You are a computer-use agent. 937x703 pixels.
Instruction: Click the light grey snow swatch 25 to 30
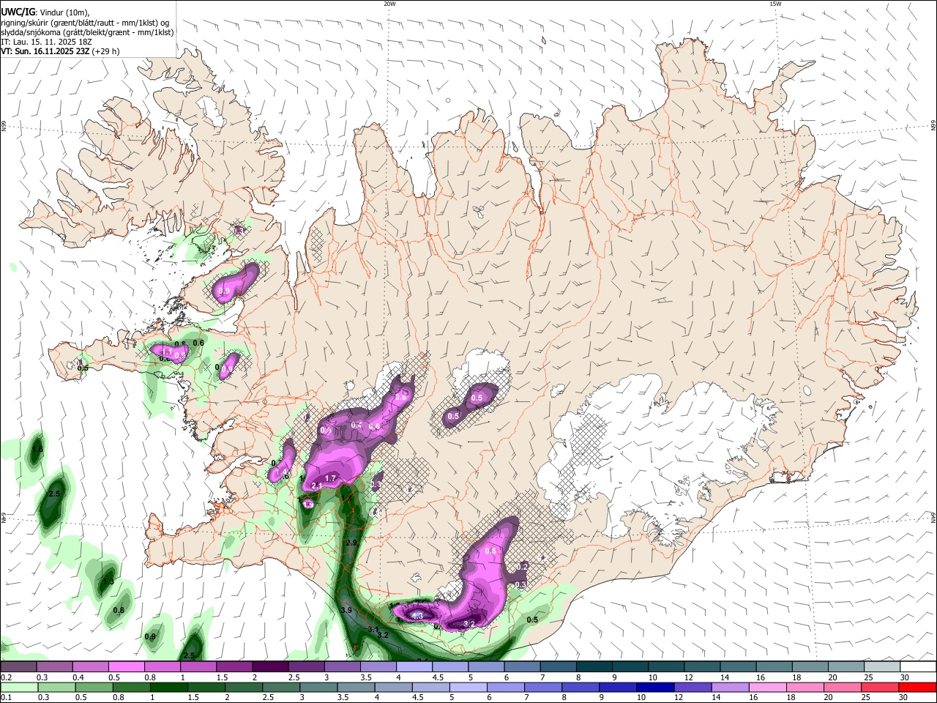882,666
